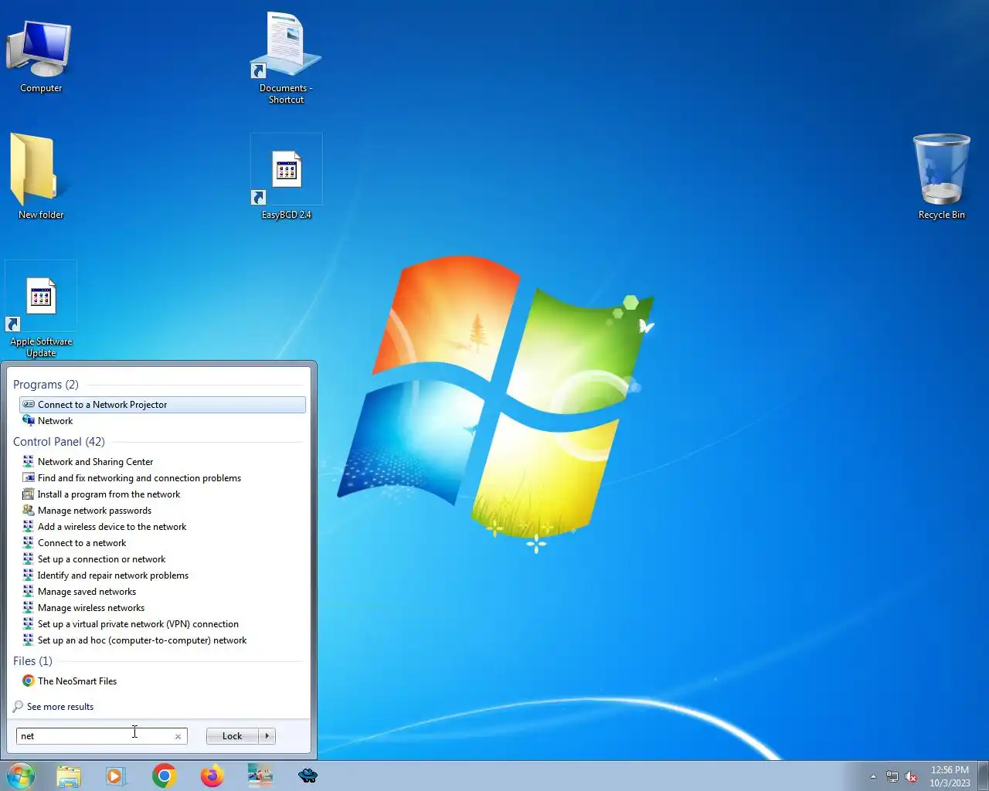Screen dimensions: 989x791
Task: Open Firefox from the taskbar
Action: (212, 776)
